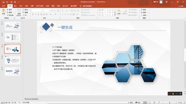Select slide 4 thumbnail

coord(12,60)
